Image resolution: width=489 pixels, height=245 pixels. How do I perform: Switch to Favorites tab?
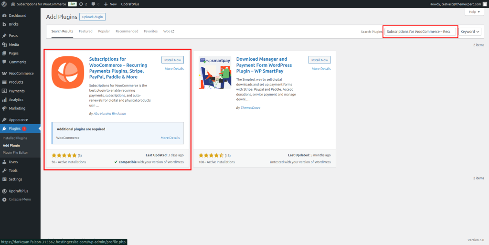pyautogui.click(x=150, y=32)
